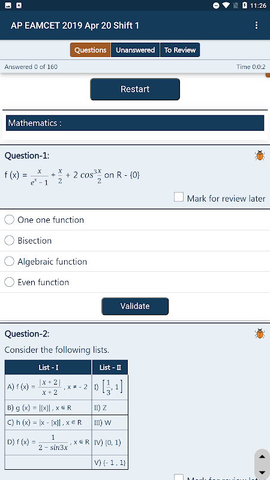The width and height of the screenshot is (270, 480).
Task: Validate the Question-1 answer
Action: tap(135, 306)
